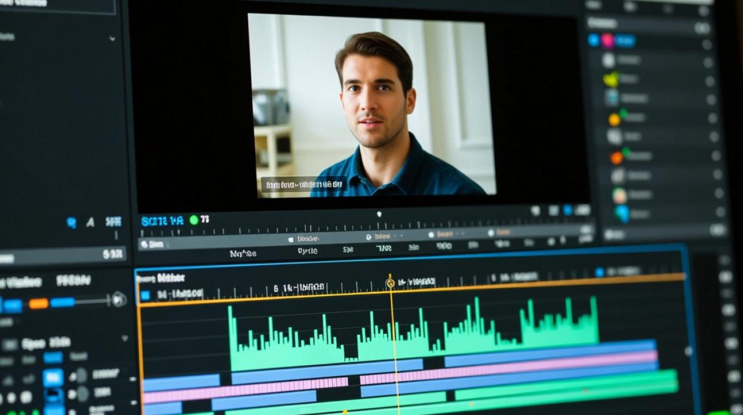The image size is (743, 415).
Task: Expand the chevron dropdown in the upper-left panel
Action: 112,39
